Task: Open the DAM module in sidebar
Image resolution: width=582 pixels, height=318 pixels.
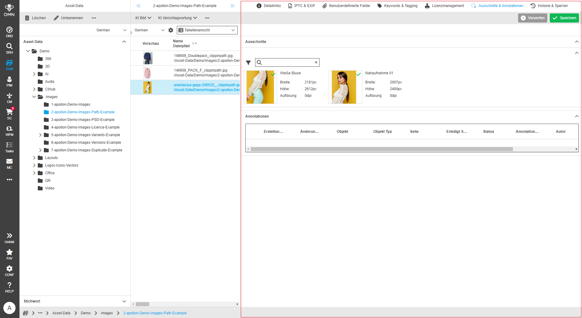Action: click(9, 65)
